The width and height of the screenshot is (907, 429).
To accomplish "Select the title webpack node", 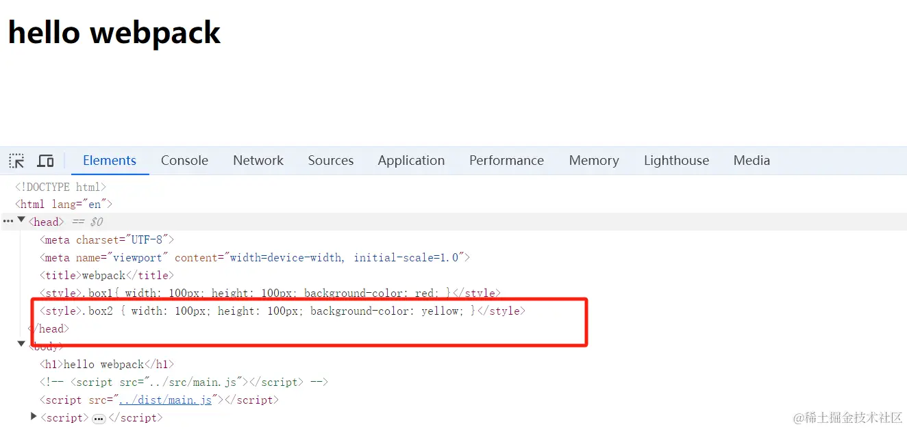I will 107,276.
